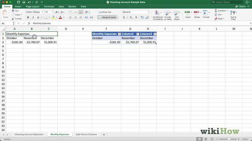Click the Name Box showing A1
The image size is (252, 141).
[6, 23]
